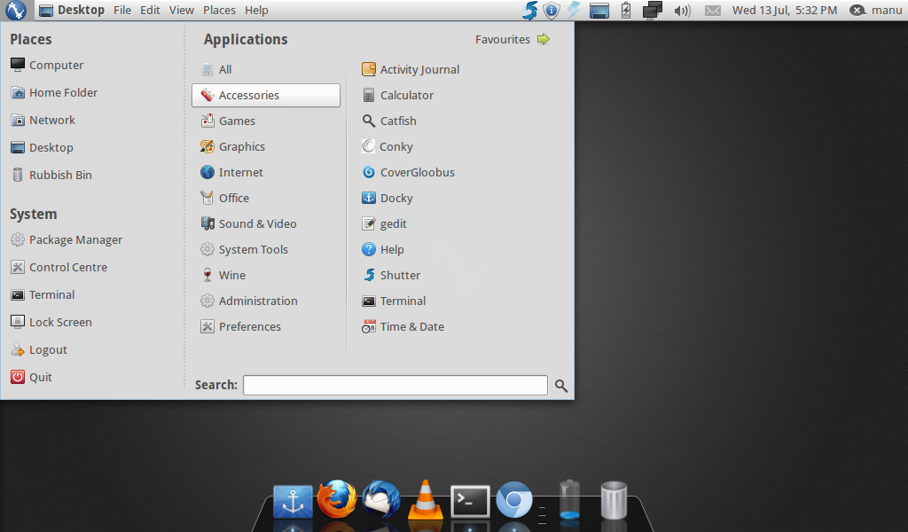
Task: Open gedit text editor
Action: (x=384, y=223)
